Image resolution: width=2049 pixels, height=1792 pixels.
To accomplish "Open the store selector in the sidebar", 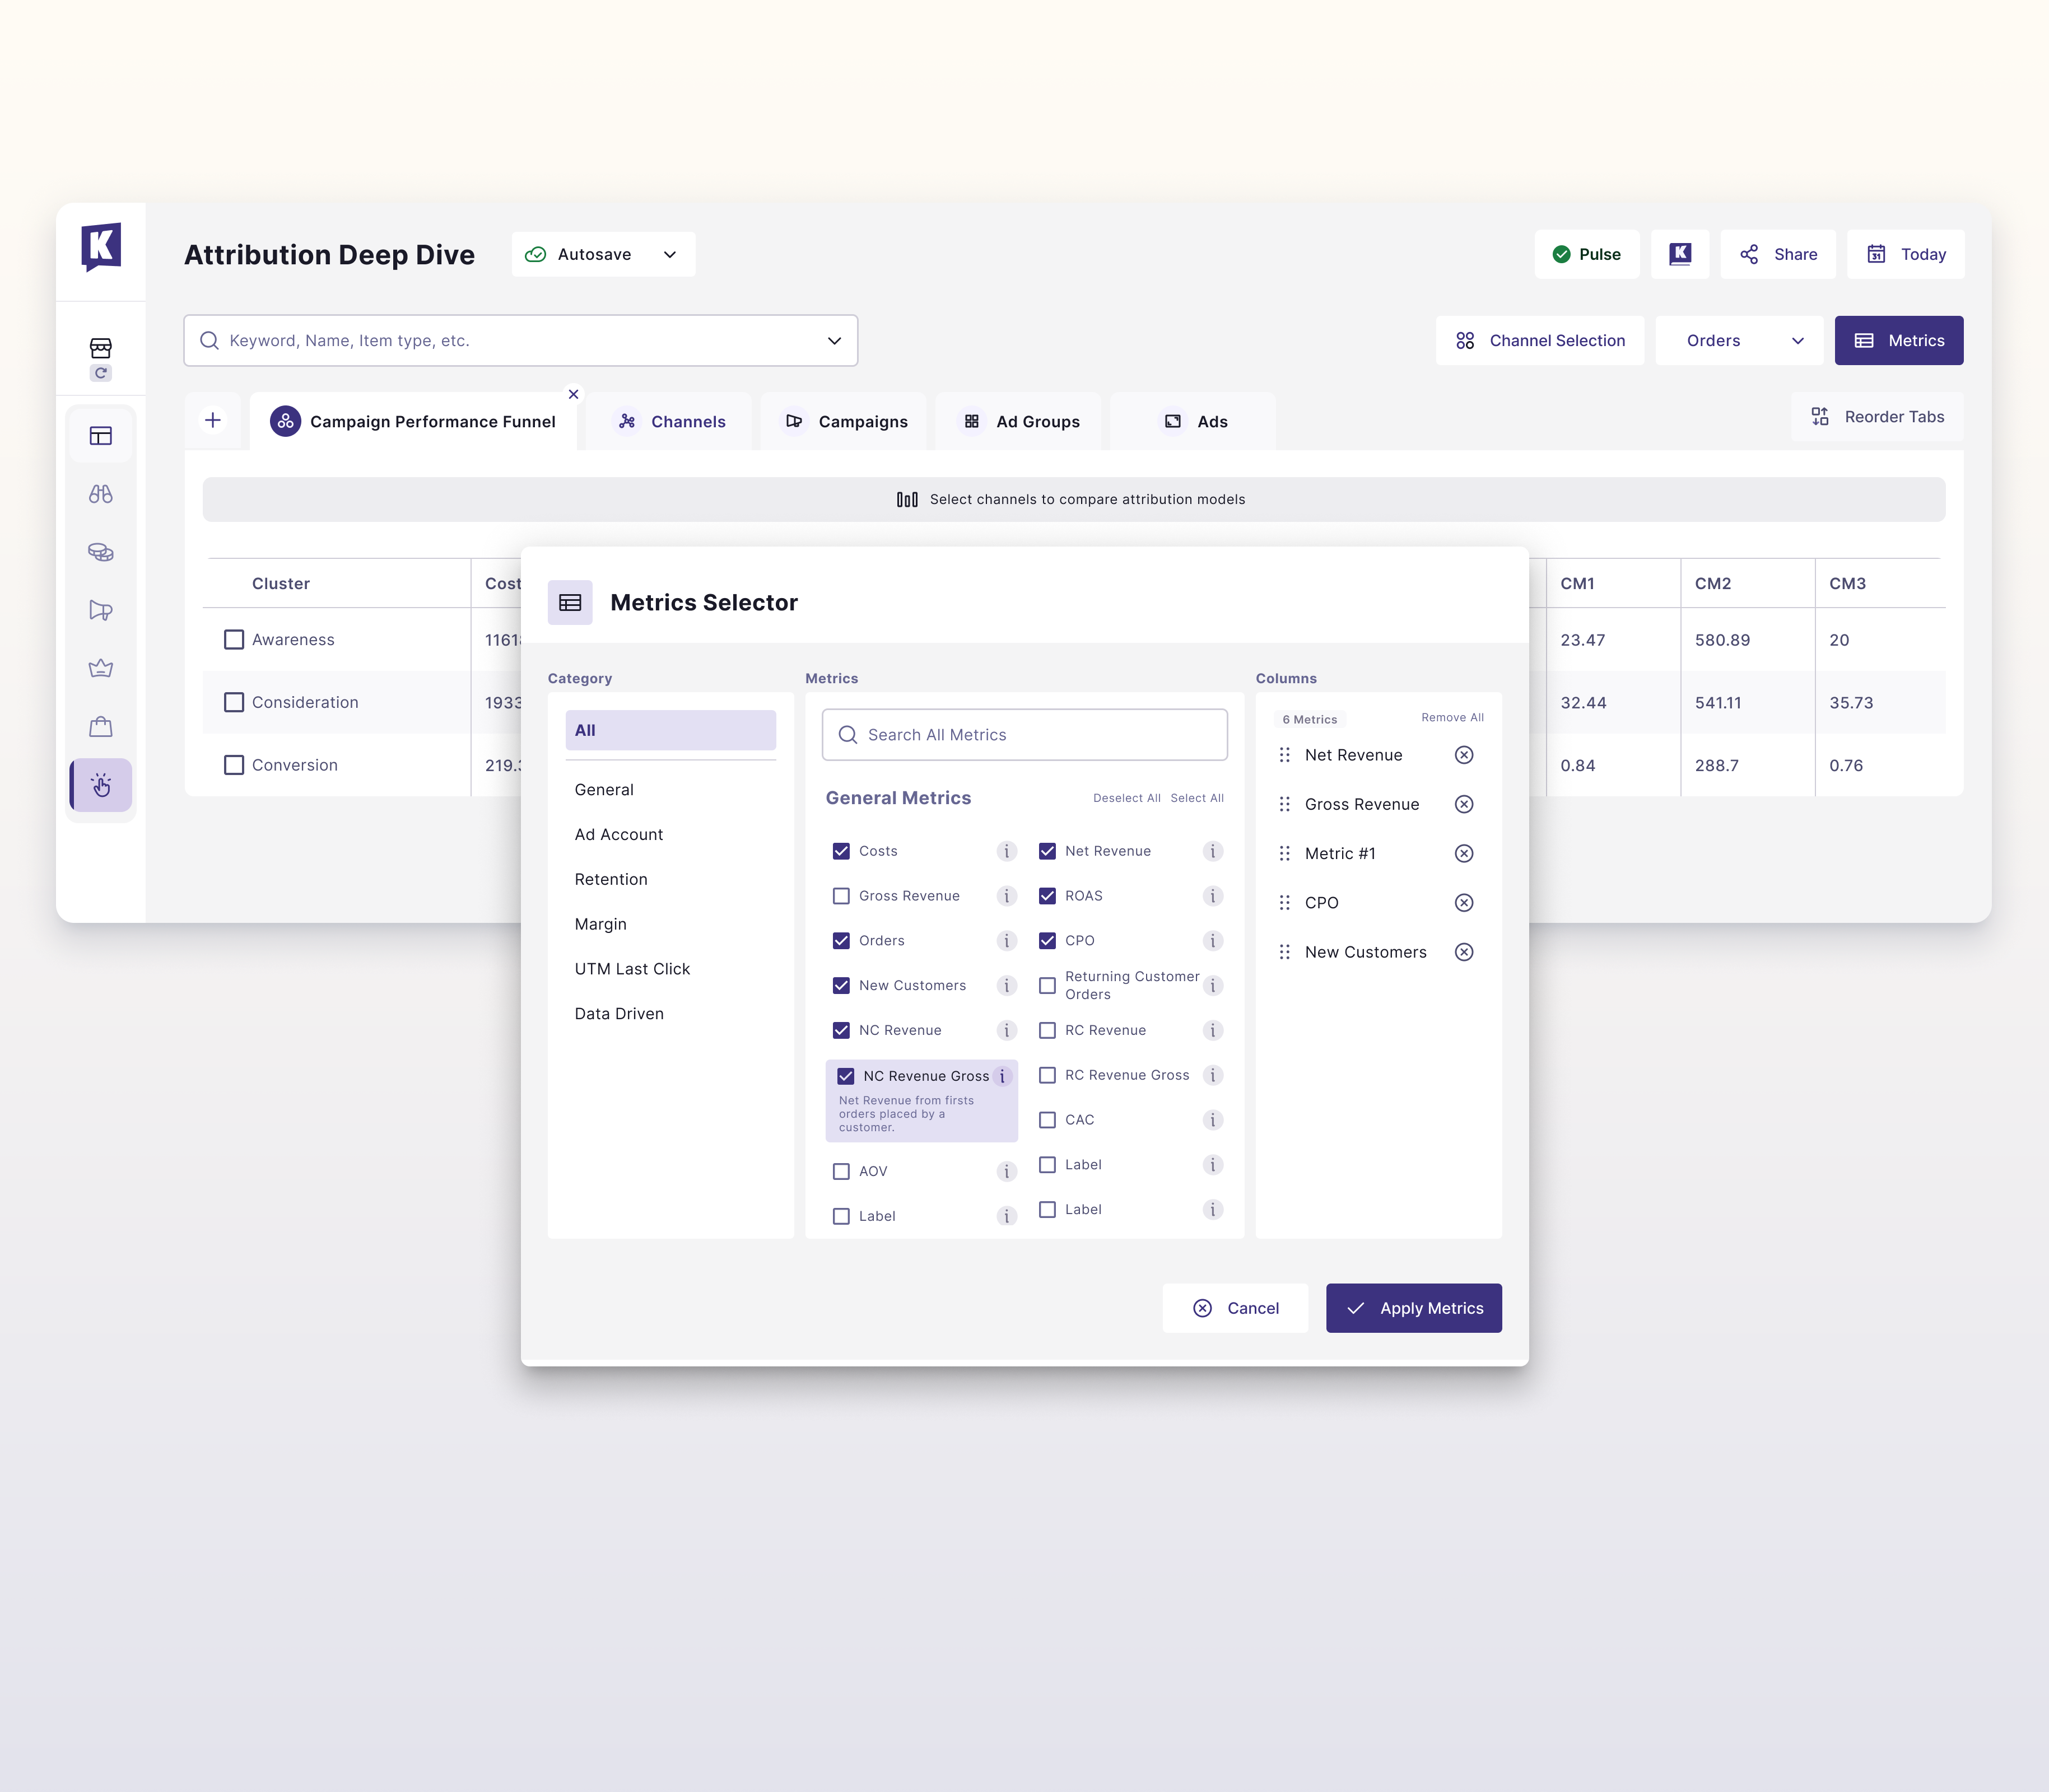I will pos(101,349).
